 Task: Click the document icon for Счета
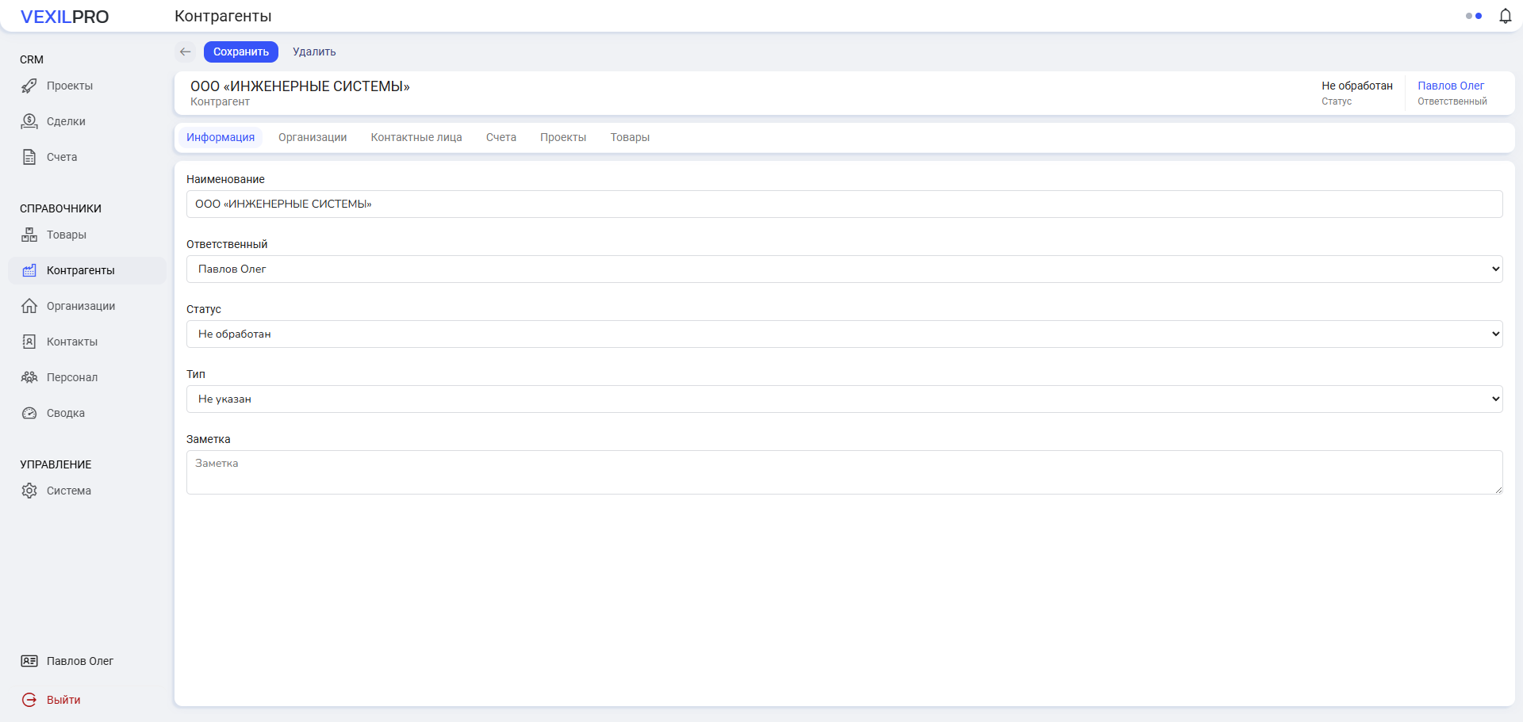pyautogui.click(x=29, y=157)
